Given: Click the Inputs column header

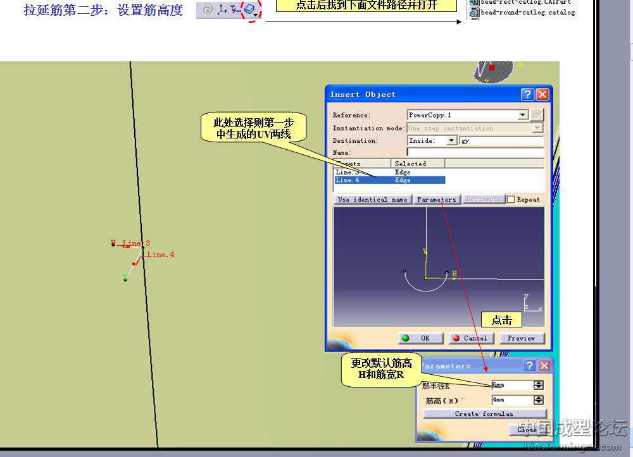Looking at the screenshot, I should click(x=362, y=164).
